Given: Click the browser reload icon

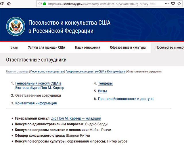Looking at the screenshot, I should (2, 4).
